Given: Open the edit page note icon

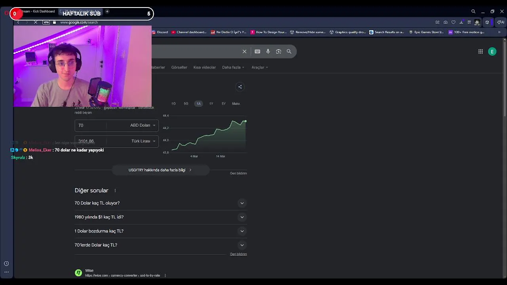Looking at the screenshot, I should coord(437,22).
